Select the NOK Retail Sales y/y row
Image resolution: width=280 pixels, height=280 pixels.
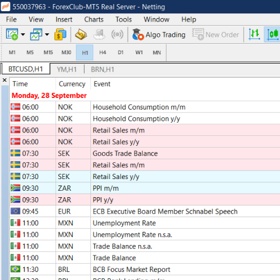[145, 142]
